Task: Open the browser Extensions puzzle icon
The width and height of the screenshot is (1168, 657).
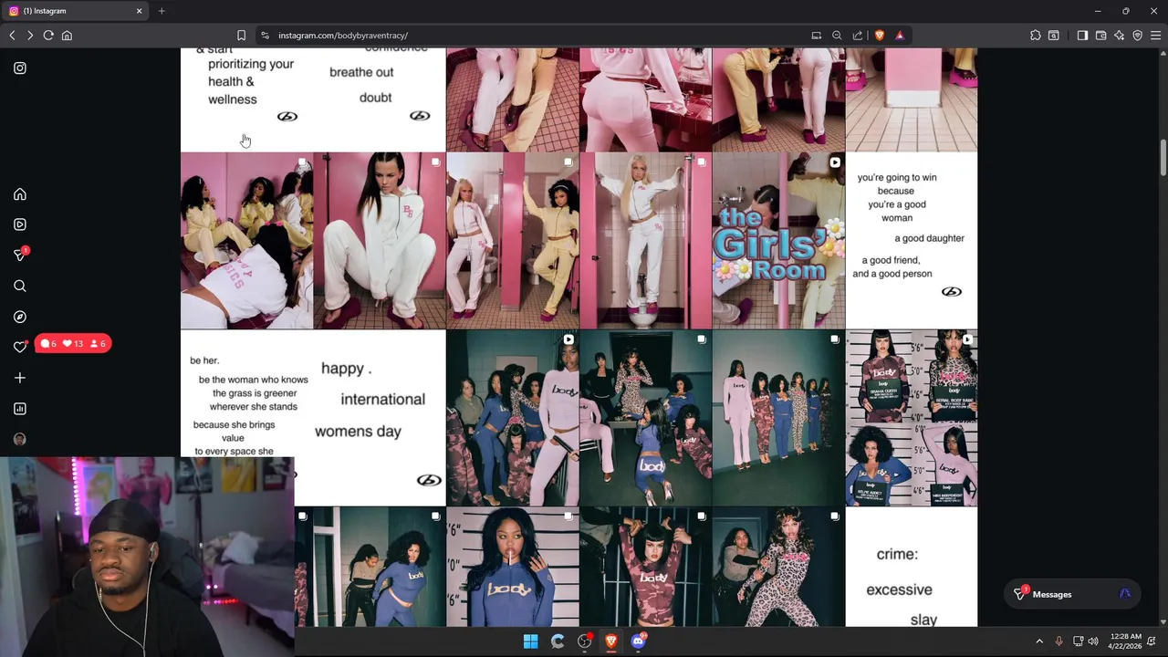Action: point(1035,36)
